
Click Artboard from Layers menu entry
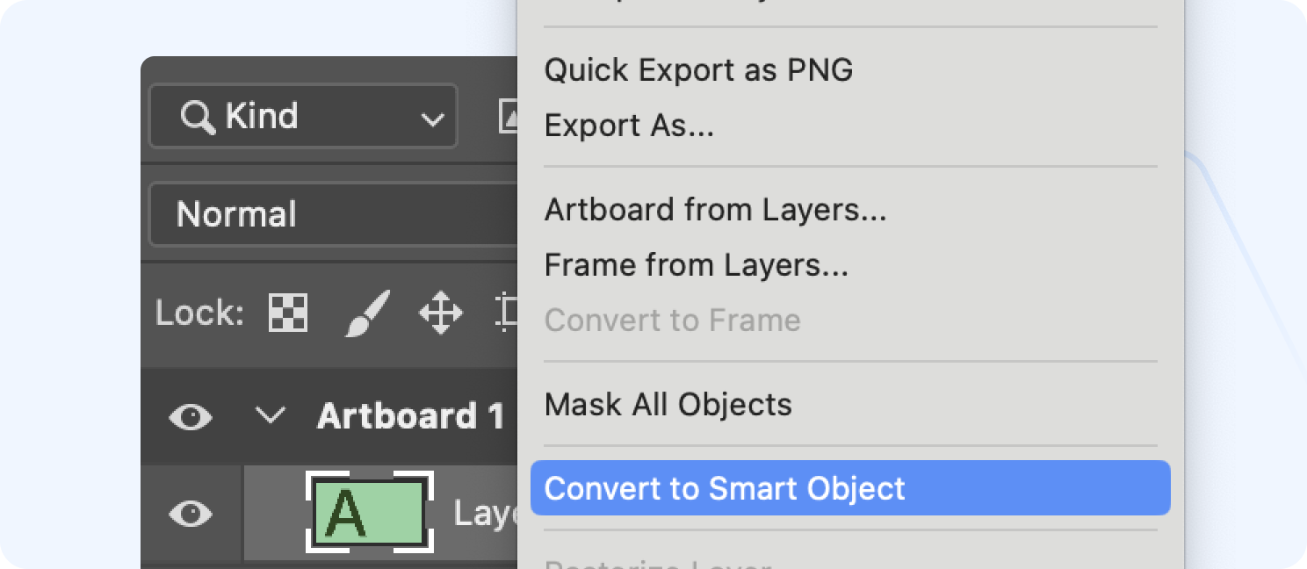coord(714,209)
